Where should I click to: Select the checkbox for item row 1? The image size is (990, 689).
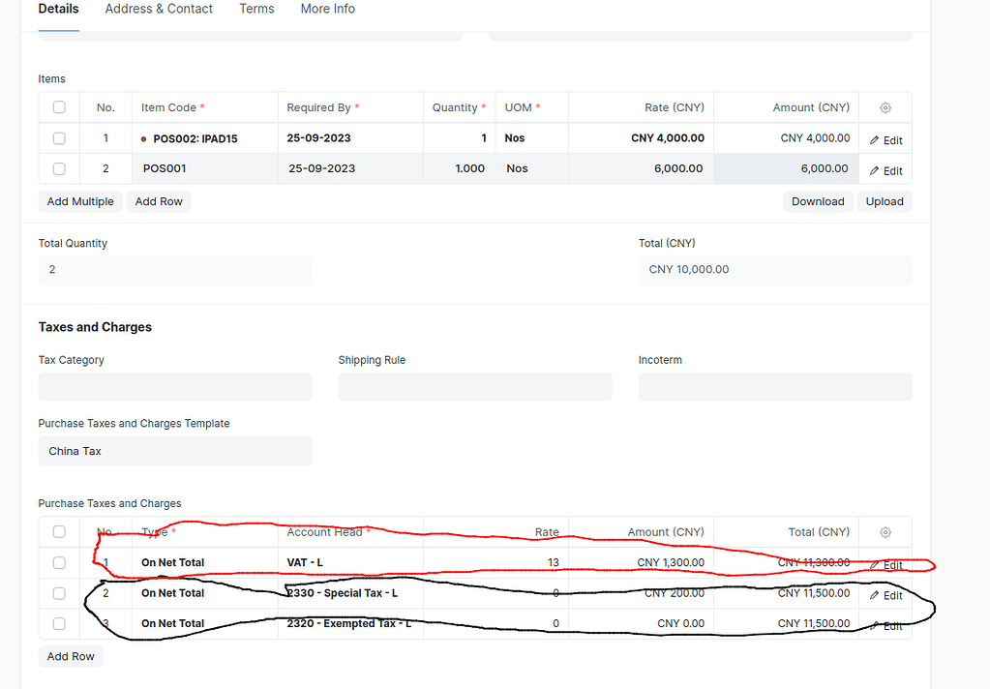59,138
